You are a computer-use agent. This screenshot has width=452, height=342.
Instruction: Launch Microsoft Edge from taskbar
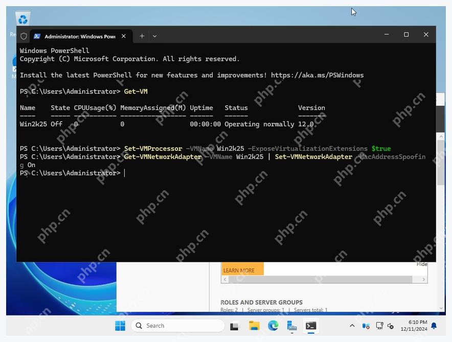point(273,326)
